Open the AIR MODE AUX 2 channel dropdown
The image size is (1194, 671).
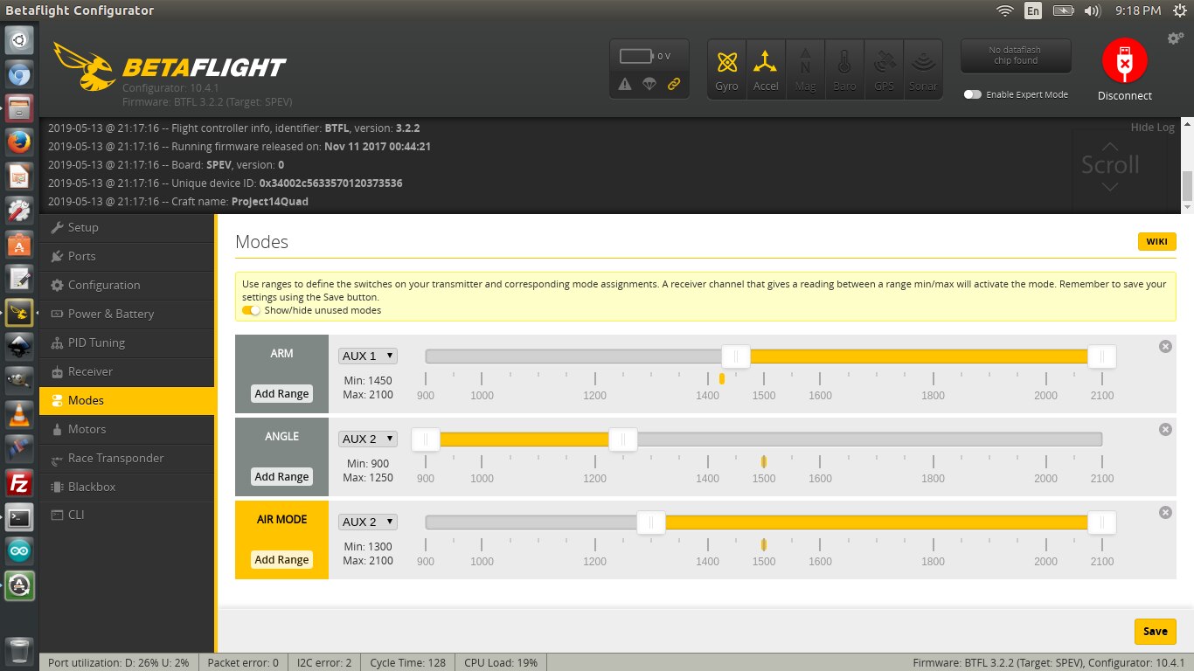coord(368,522)
